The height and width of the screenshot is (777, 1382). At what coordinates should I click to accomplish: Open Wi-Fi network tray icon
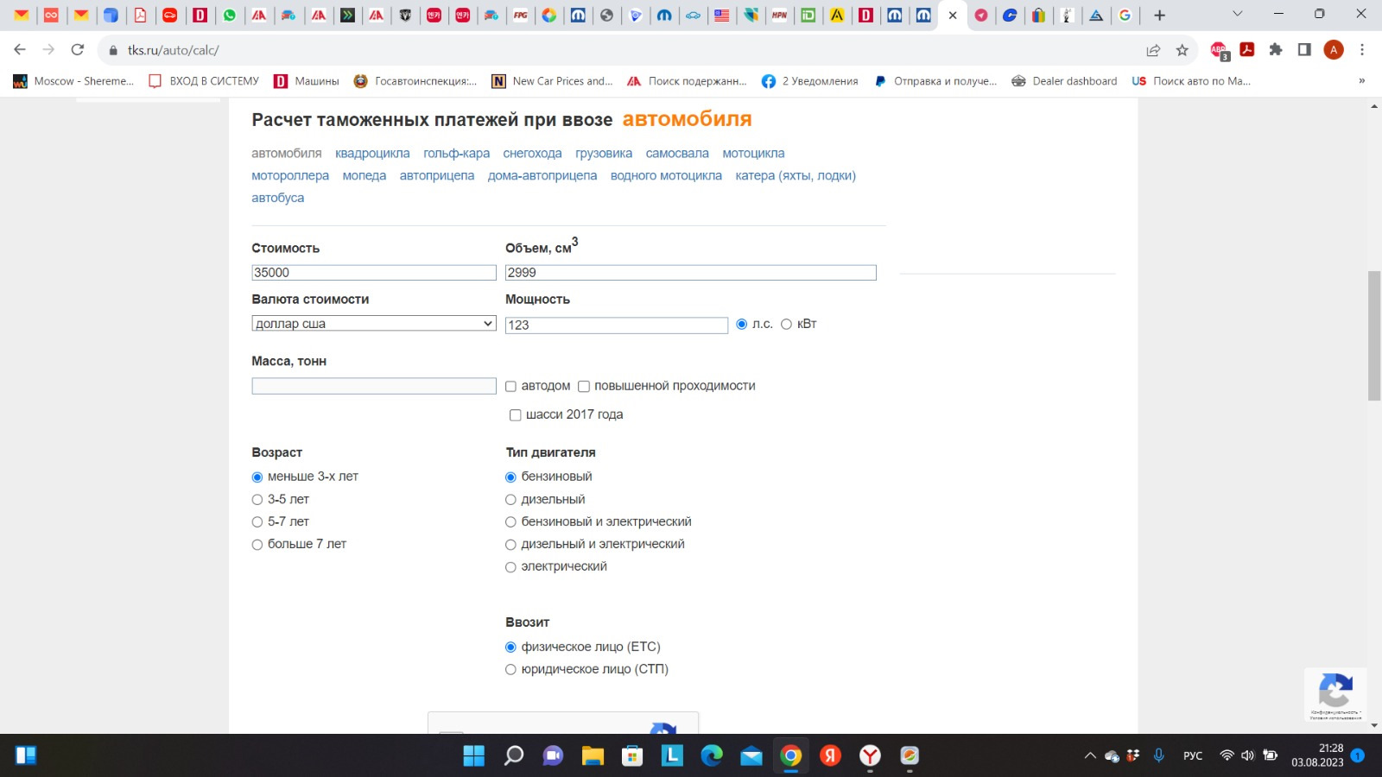(x=1227, y=755)
